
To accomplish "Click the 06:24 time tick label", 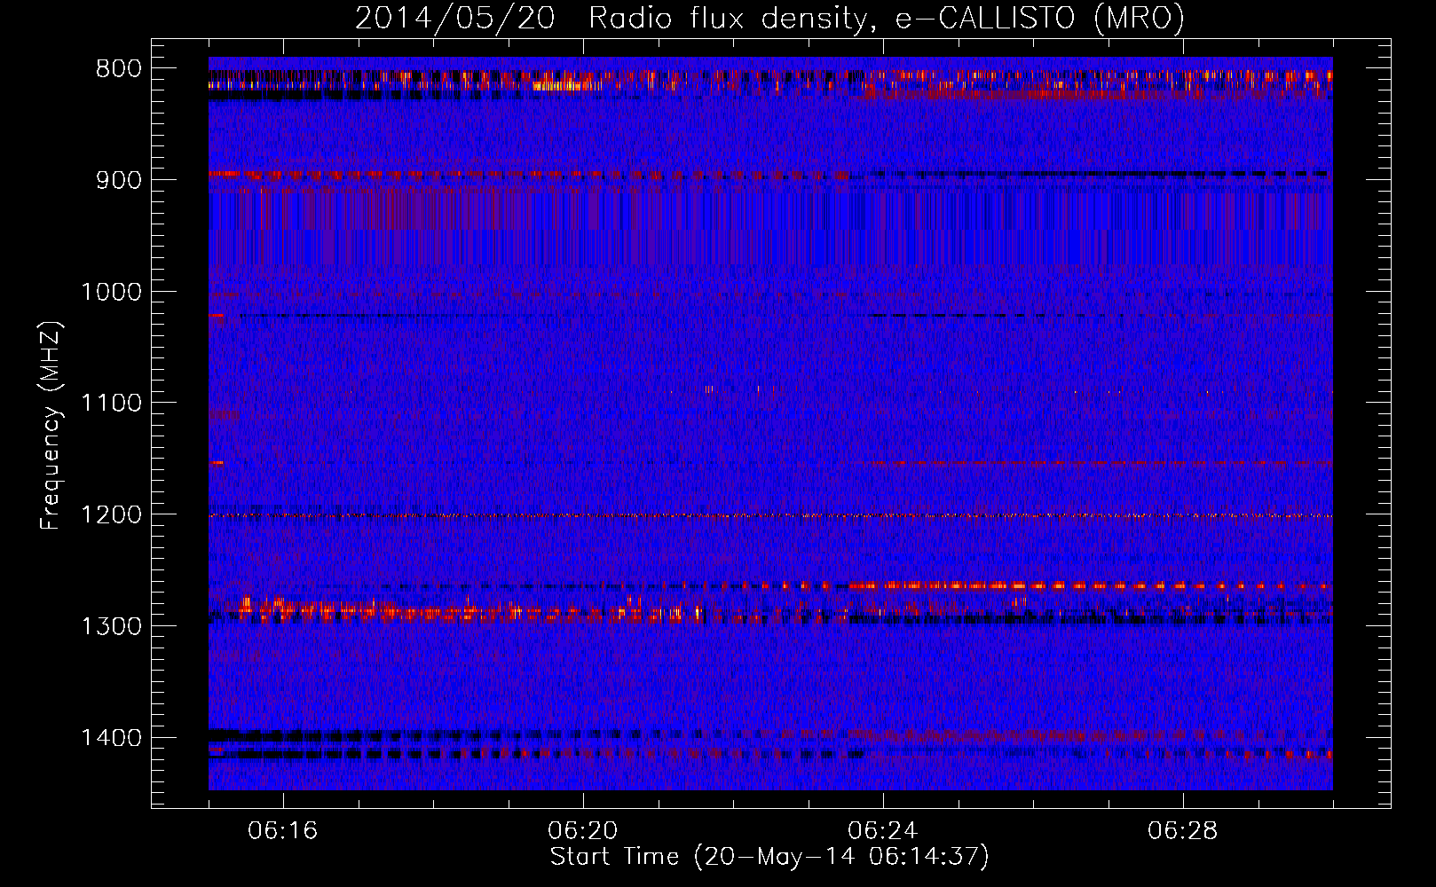I will pos(883,831).
